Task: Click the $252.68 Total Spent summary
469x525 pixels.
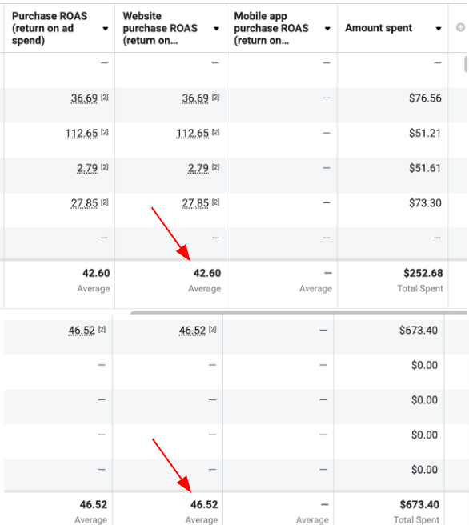Action: (x=423, y=273)
